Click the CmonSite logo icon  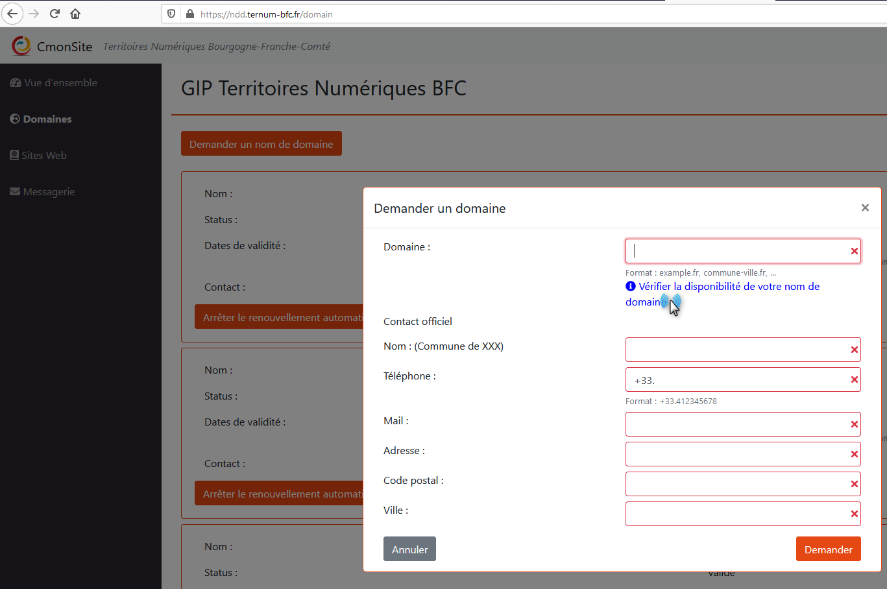(21, 46)
